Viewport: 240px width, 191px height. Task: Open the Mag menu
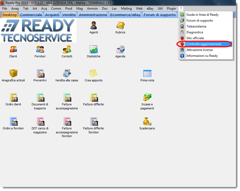coord(80,9)
